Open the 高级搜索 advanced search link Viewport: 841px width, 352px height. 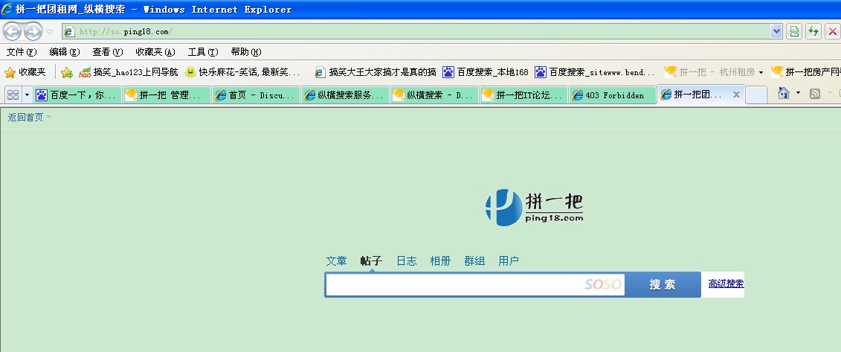click(726, 284)
